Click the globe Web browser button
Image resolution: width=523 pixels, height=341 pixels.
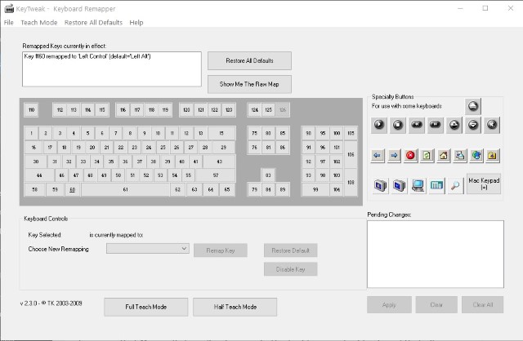pos(476,155)
